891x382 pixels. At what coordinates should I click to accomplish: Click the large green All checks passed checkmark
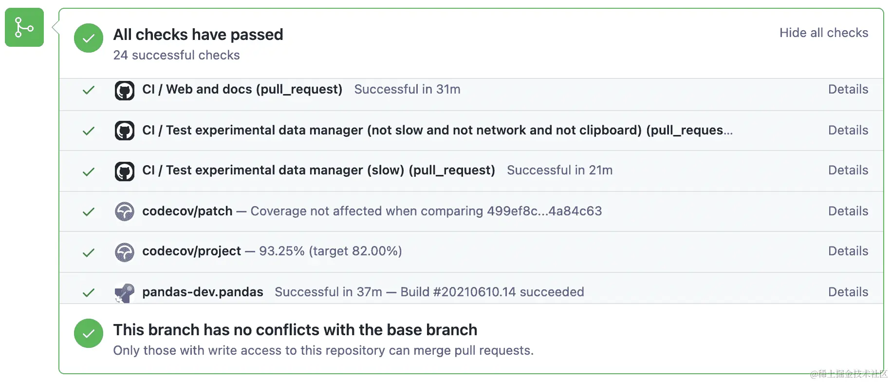click(89, 38)
